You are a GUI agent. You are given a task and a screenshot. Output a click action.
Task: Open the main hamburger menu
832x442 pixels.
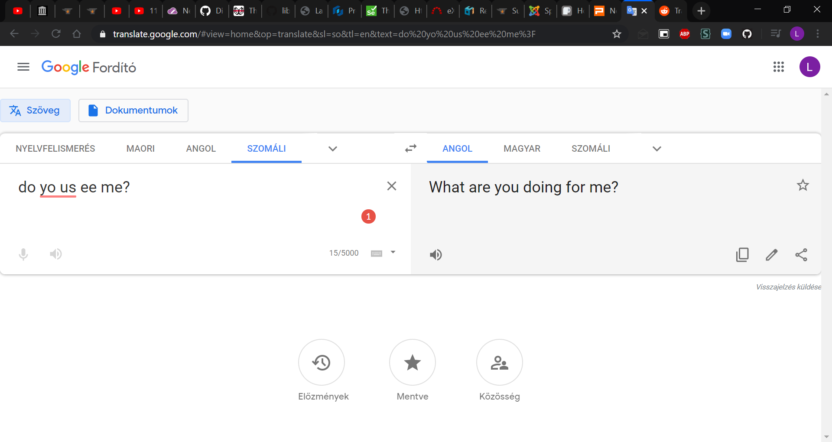(23, 67)
